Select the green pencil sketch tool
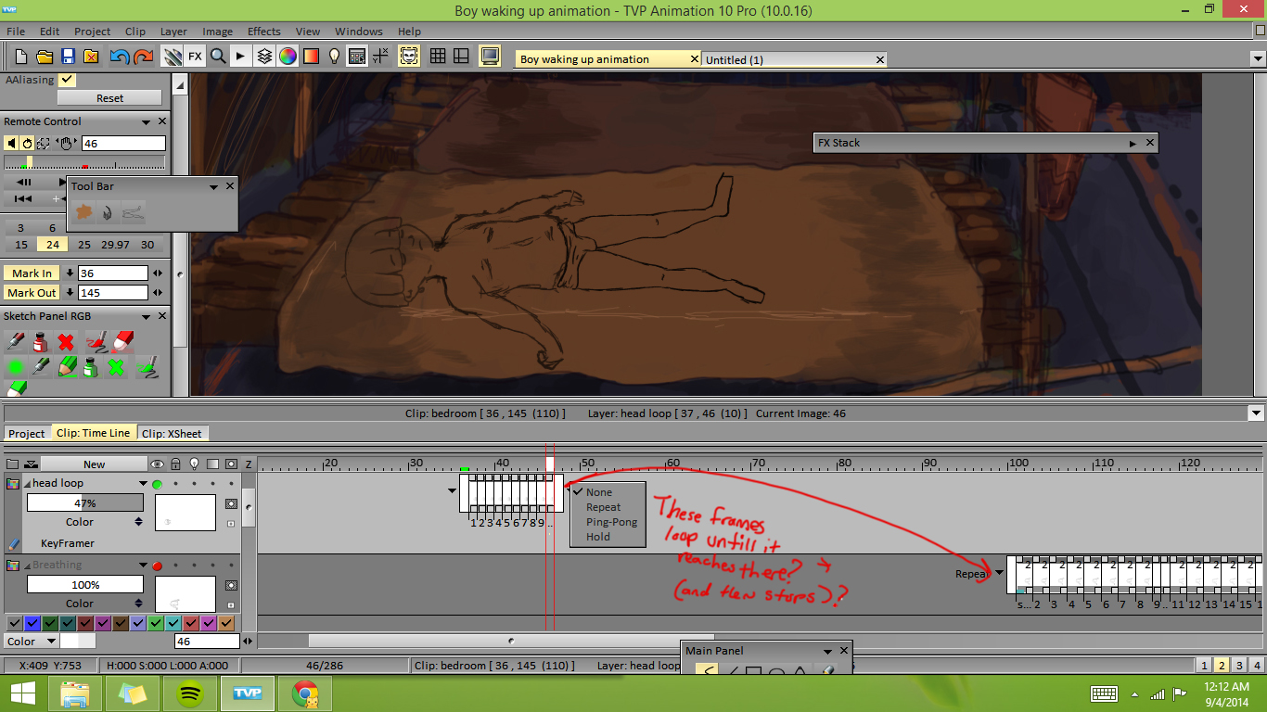This screenshot has height=712, width=1267. coord(65,367)
